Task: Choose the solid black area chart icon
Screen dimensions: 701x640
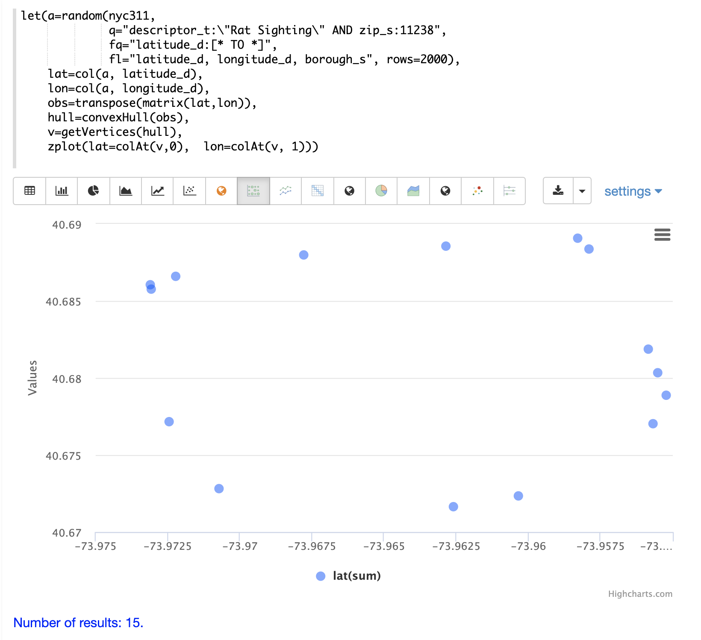Action: point(126,191)
